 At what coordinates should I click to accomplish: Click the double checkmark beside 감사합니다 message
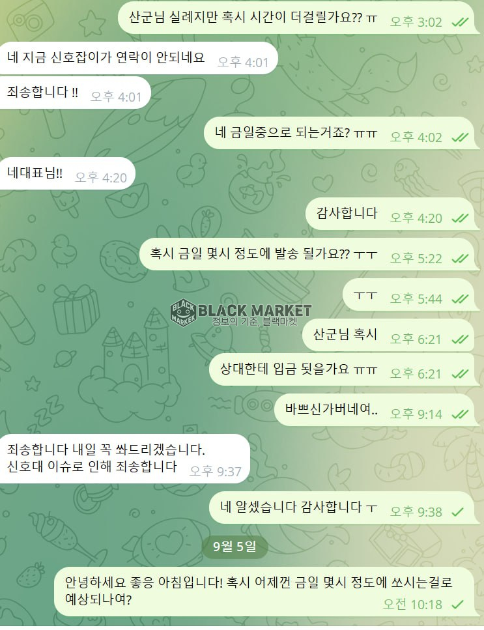460,218
